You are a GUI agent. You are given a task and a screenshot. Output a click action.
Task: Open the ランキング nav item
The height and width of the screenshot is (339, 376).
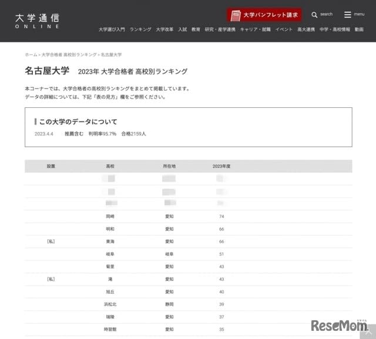[x=140, y=29]
